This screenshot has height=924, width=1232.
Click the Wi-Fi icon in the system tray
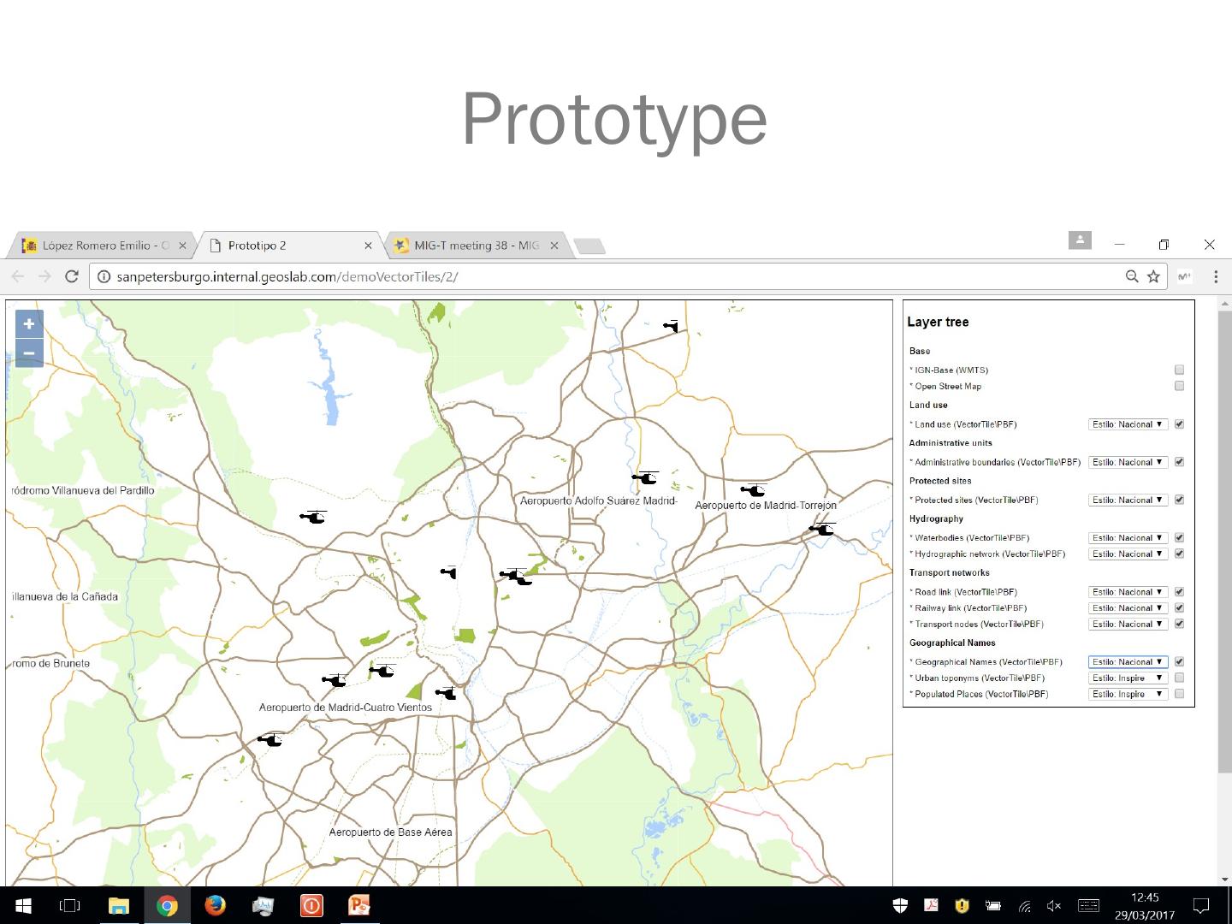pyautogui.click(x=1024, y=905)
